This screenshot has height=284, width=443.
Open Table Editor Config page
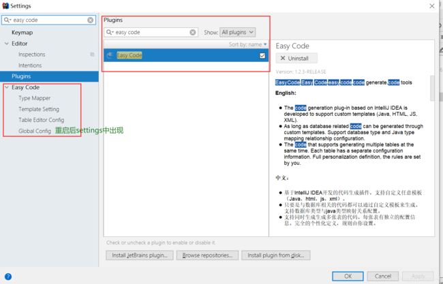click(x=42, y=120)
